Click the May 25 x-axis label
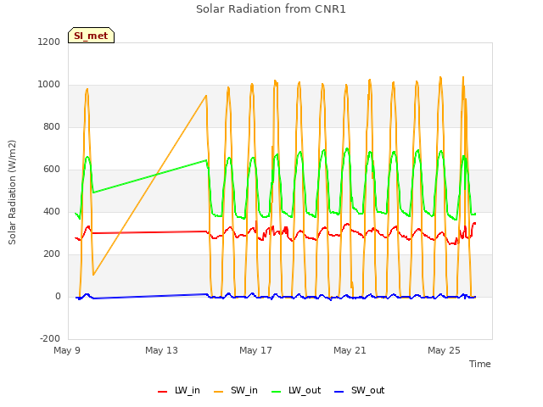Image resolution: width=543 pixels, height=407 pixels. coord(444,350)
